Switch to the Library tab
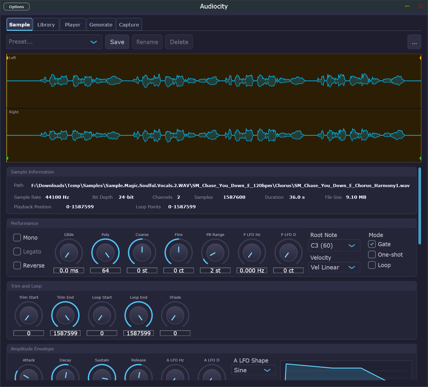The height and width of the screenshot is (387, 428). [x=46, y=24]
